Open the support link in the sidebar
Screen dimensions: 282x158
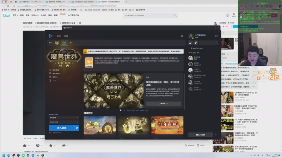53,77
